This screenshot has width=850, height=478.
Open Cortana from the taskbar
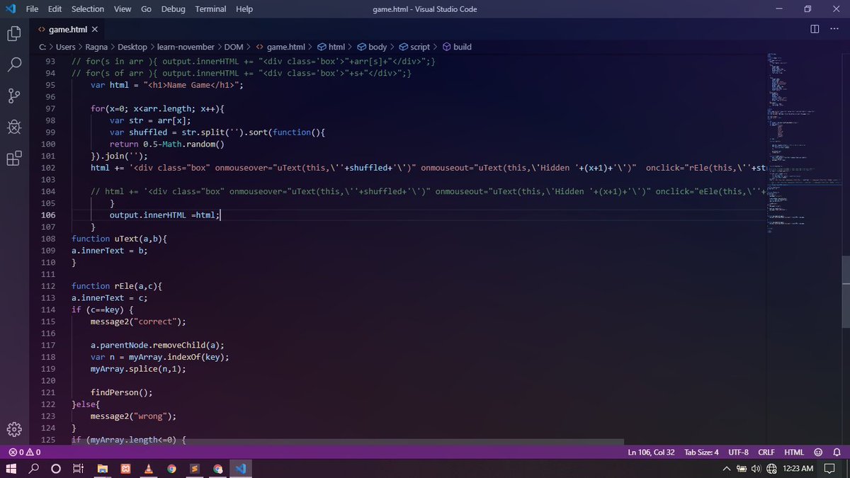tap(56, 468)
